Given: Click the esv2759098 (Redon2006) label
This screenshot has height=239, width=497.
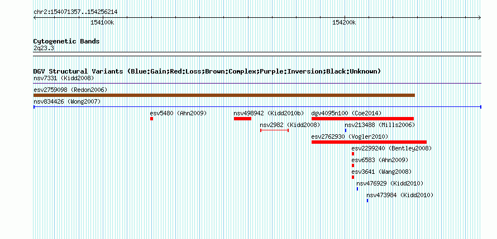Looking at the screenshot, I should pyautogui.click(x=70, y=90).
